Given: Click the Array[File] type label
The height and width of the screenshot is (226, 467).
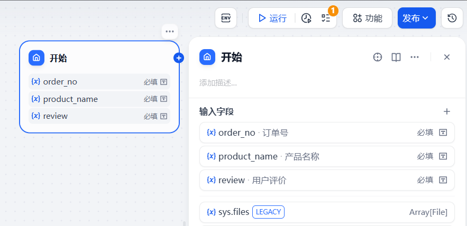Looking at the screenshot, I should (428, 212).
